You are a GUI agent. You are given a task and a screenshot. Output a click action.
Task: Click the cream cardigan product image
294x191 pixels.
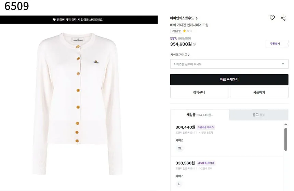tap(78, 104)
